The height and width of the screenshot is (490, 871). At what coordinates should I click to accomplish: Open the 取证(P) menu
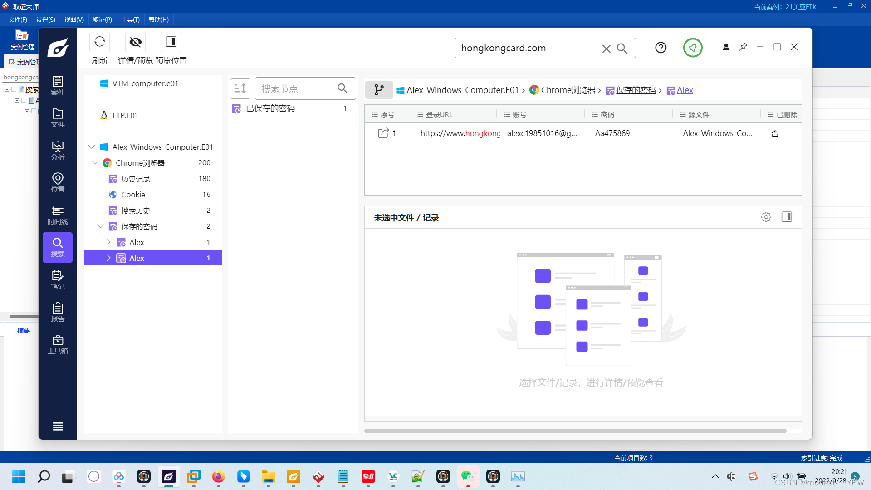102,20
